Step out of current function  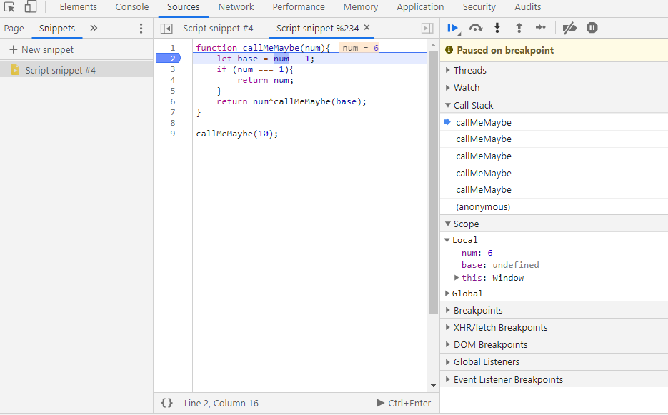(519, 28)
